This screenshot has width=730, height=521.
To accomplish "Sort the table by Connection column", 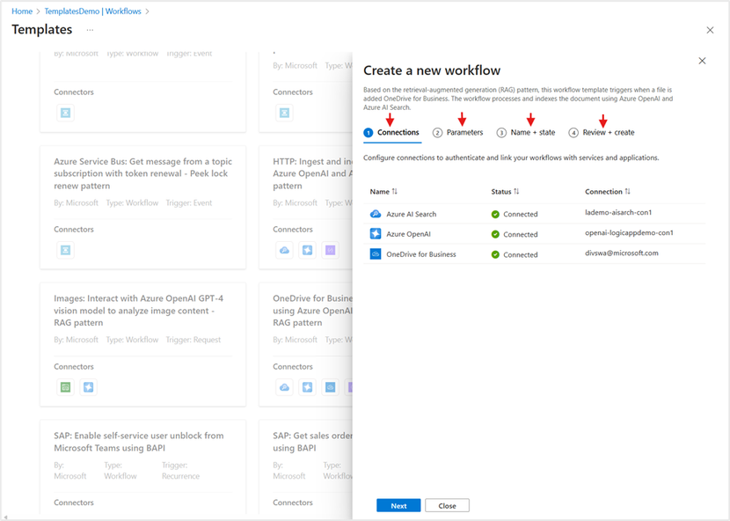I will tap(608, 192).
